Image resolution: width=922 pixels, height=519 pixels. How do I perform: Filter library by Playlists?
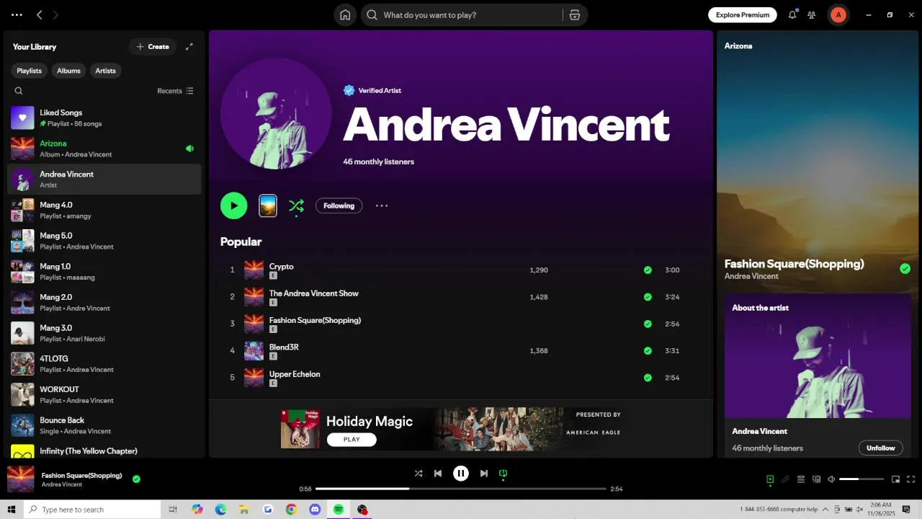[30, 71]
